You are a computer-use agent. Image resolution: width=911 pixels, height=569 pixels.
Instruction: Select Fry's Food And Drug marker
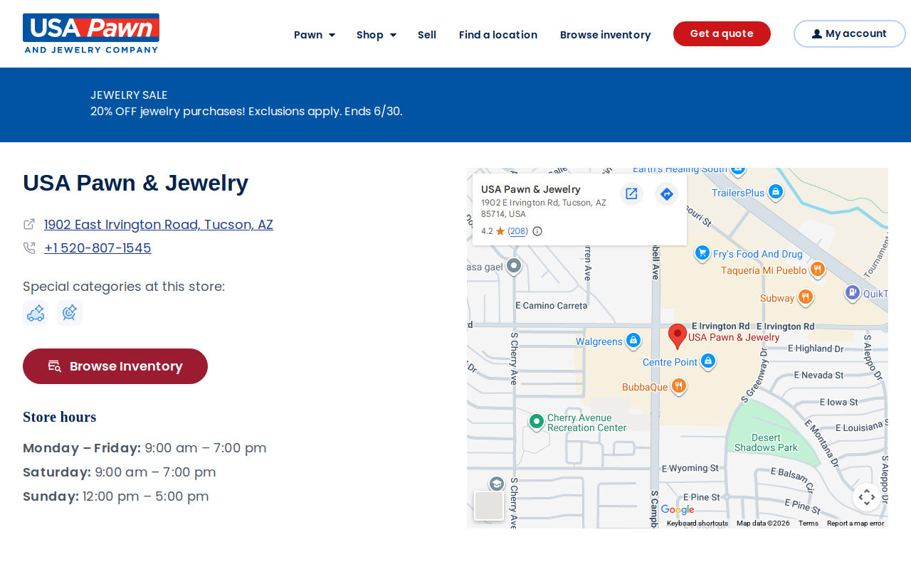(x=702, y=252)
